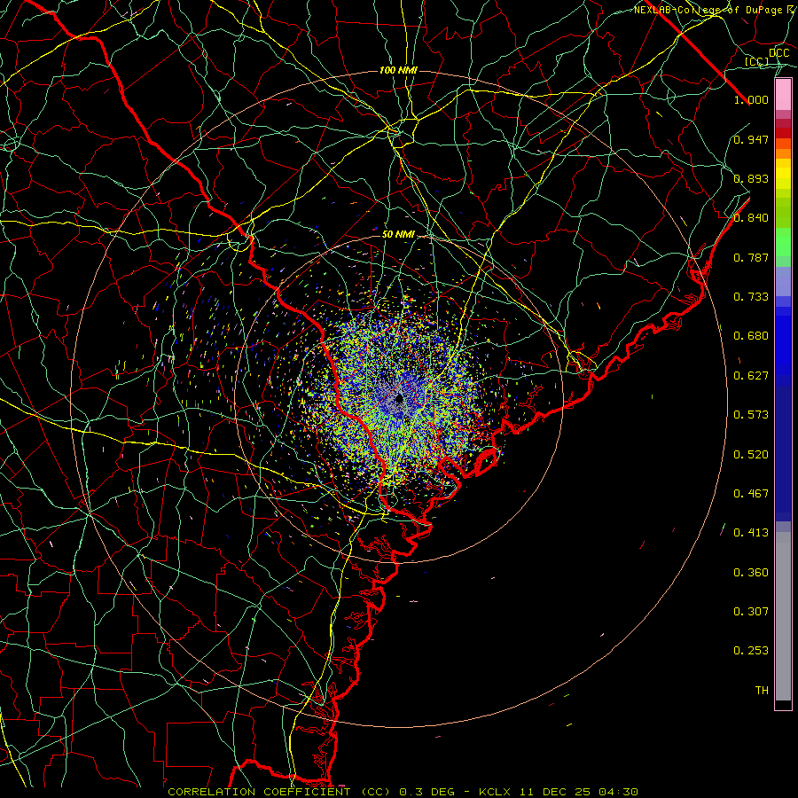Screen dimensions: 798x798
Task: Click the 0.360 legend value
Action: pyautogui.click(x=751, y=573)
